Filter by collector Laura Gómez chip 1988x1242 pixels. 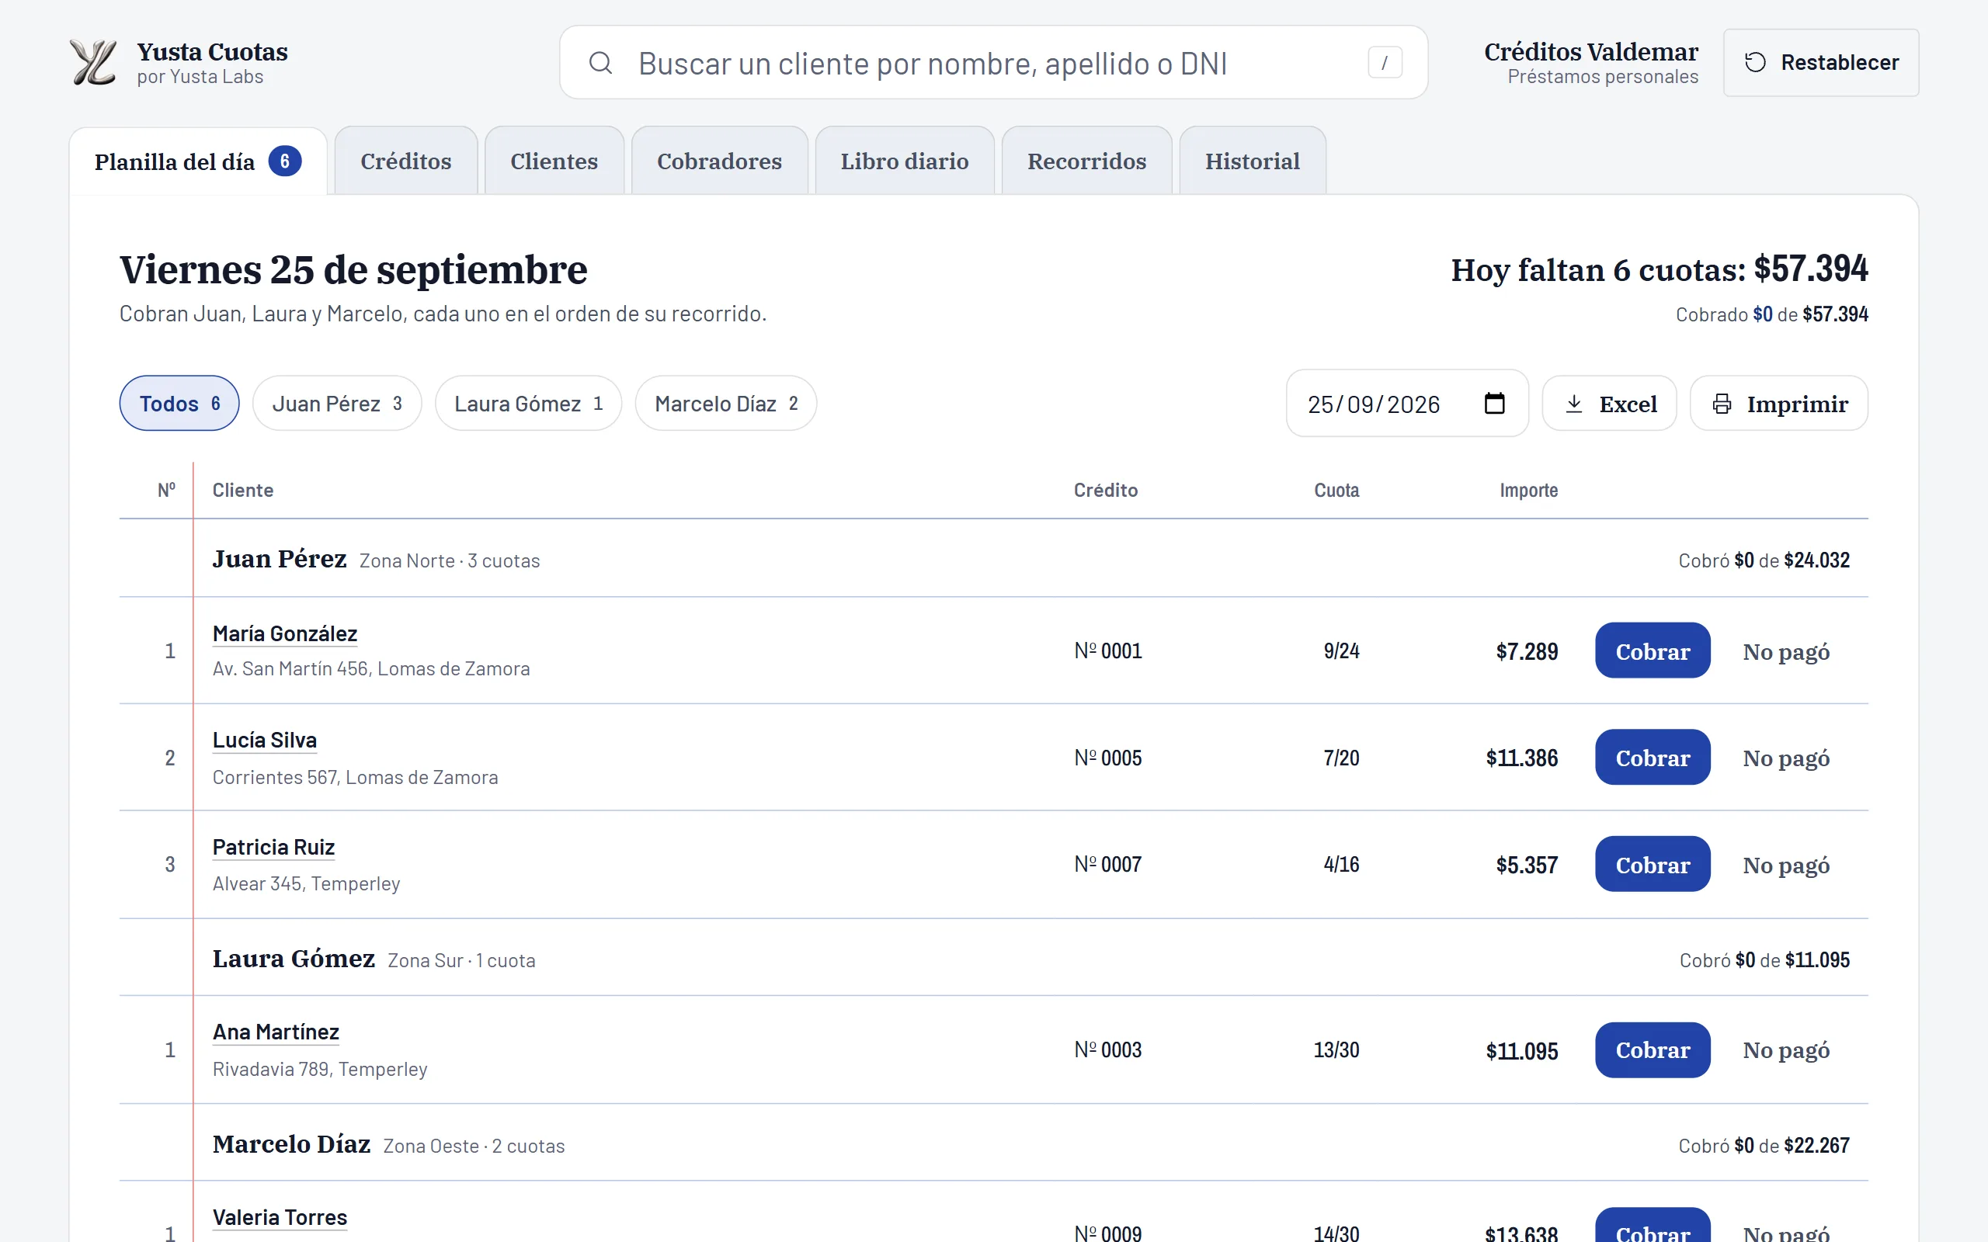(x=528, y=404)
